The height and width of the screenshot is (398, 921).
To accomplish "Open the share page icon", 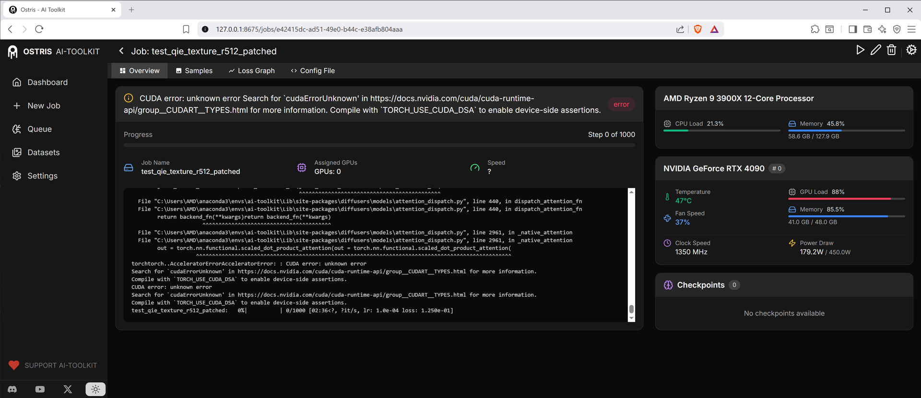I will [680, 29].
